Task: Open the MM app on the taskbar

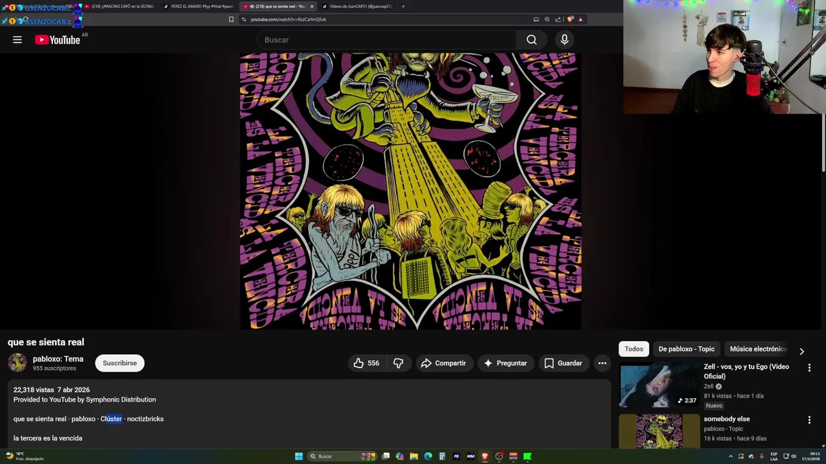Action: point(470,456)
